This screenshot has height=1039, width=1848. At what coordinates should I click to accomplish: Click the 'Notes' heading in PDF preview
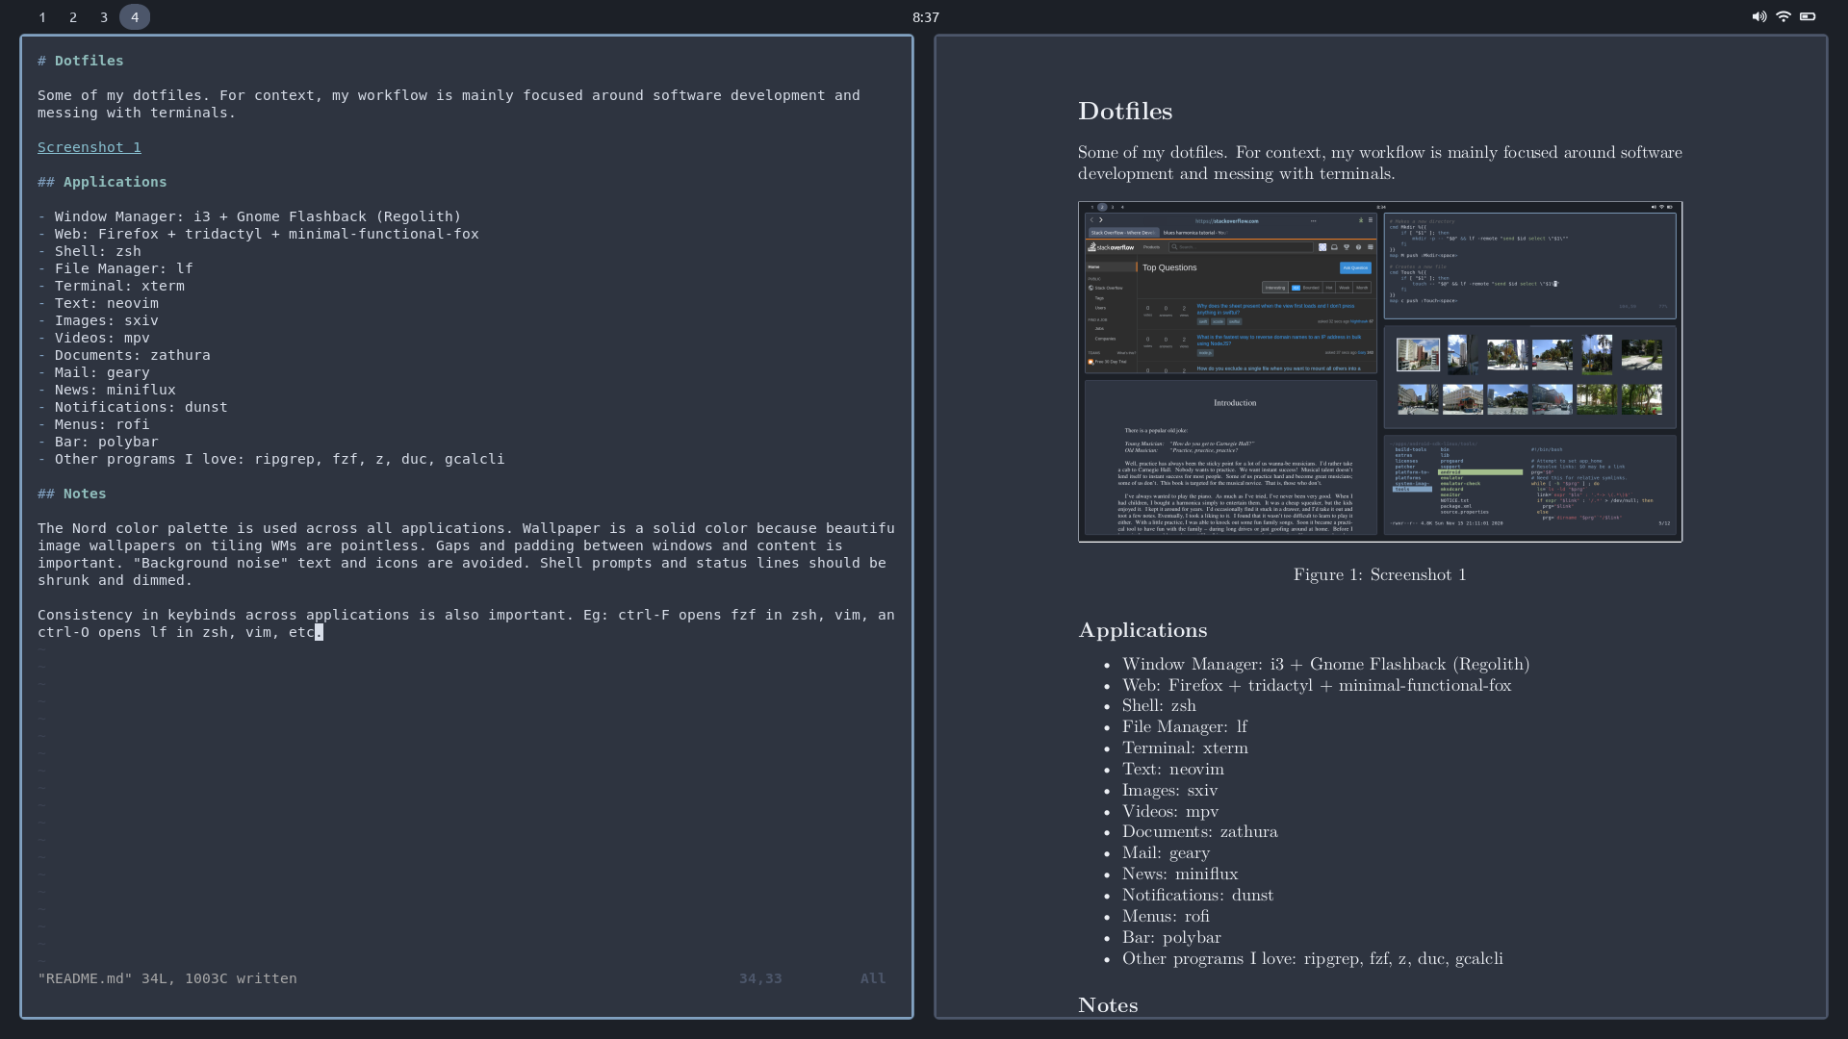pos(1108,1005)
